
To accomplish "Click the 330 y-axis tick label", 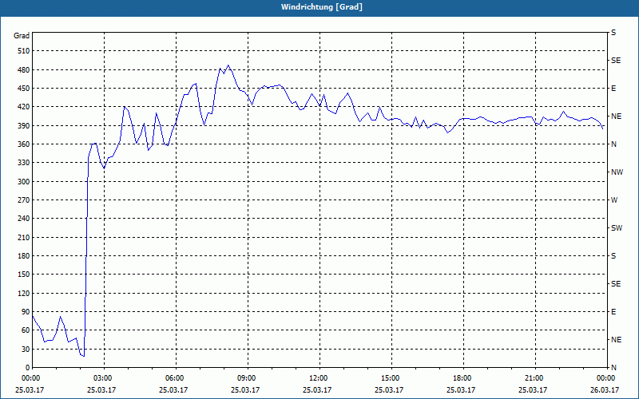I will (x=24, y=163).
